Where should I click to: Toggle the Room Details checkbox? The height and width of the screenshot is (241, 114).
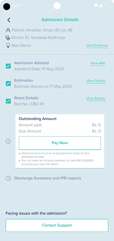pyautogui.click(x=8, y=101)
